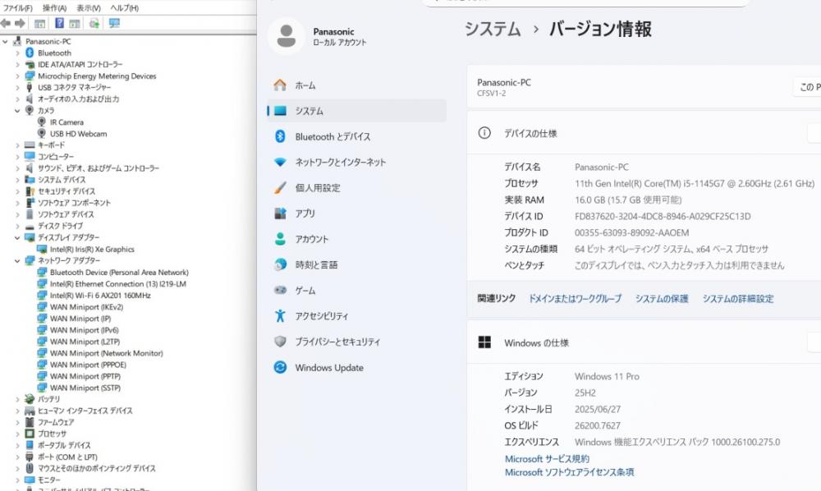Collapse the Panasonic-PC root node
The height and width of the screenshot is (491, 821).
click(5, 41)
